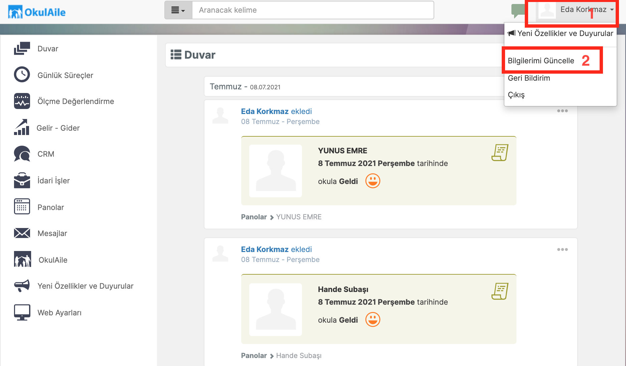The height and width of the screenshot is (366, 626).
Task: Click smiley face icon on YUNUS EMRE card
Action: 373,181
